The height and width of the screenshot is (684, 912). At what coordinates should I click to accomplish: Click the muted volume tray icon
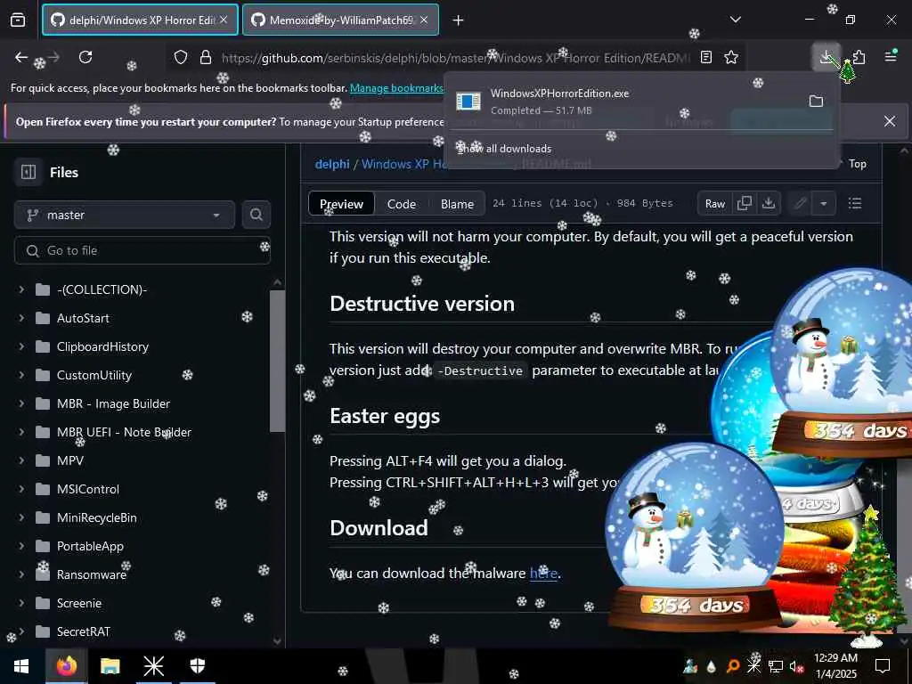[796, 666]
